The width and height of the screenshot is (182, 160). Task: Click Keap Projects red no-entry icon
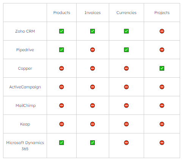162,124
